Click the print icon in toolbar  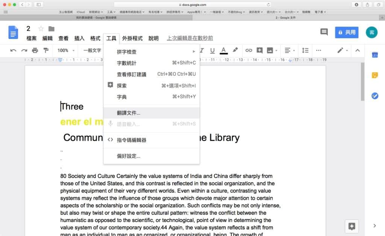click(35, 50)
